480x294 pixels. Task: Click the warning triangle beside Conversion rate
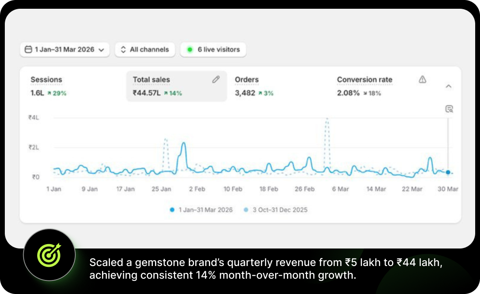click(x=423, y=80)
